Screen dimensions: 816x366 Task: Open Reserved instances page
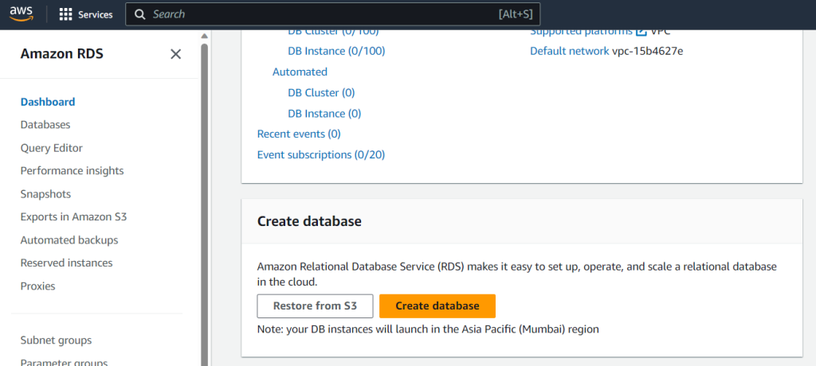[66, 263]
